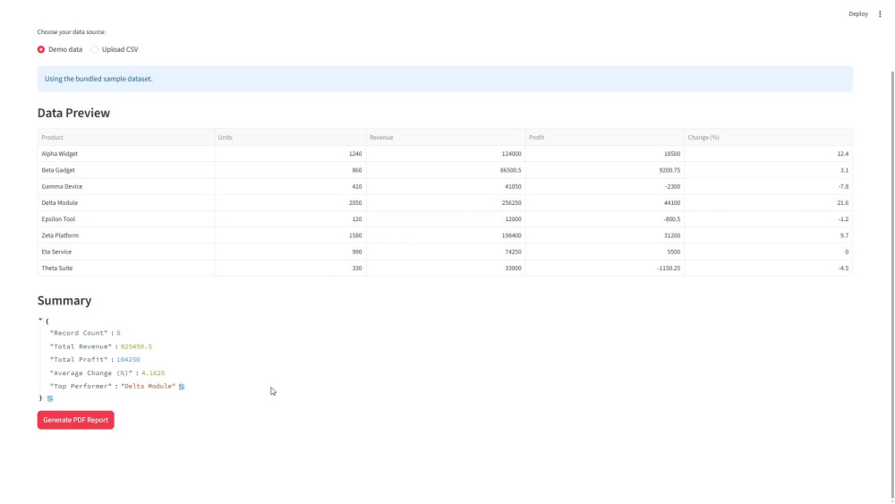Click the bundled sample dataset info message

pos(445,79)
